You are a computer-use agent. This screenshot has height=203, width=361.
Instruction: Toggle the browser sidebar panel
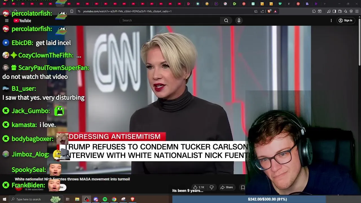pos(334,11)
